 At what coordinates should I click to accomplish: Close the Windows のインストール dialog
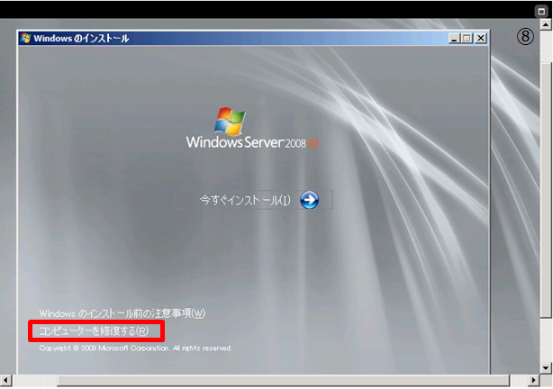pos(481,39)
